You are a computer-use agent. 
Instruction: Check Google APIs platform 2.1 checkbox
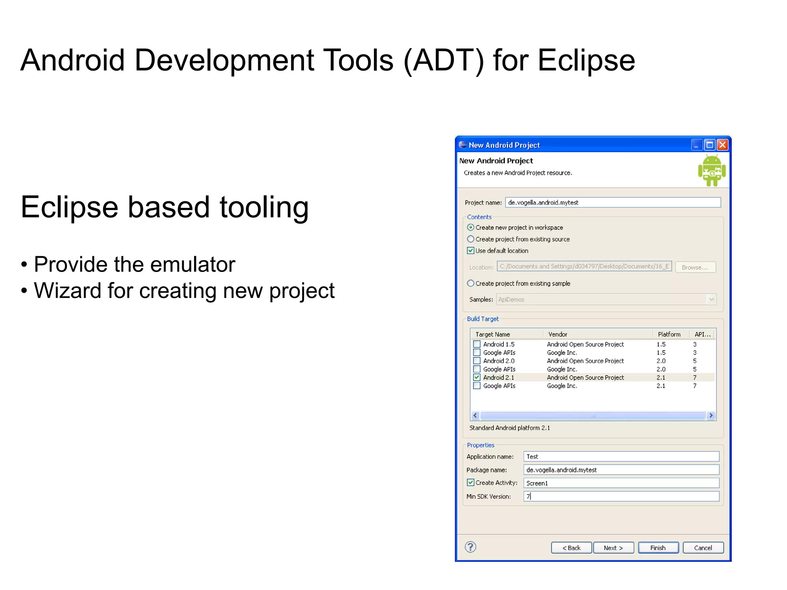tap(477, 386)
